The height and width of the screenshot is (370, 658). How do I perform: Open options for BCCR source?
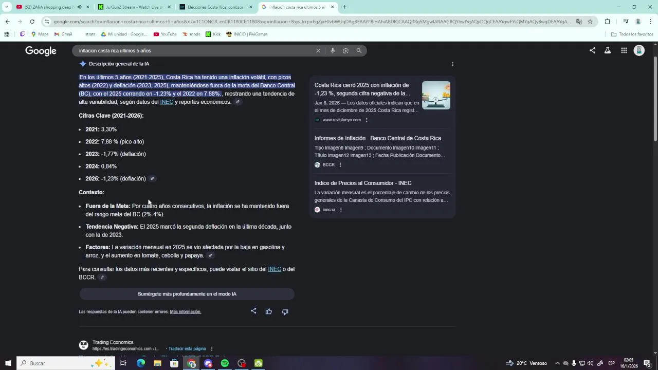tap(340, 165)
